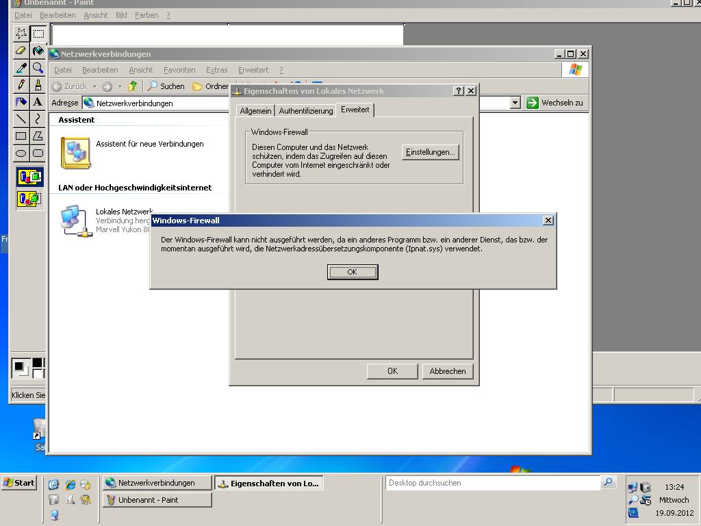Click the Suchen toolbar button
This screenshot has width=701, height=526.
click(166, 86)
